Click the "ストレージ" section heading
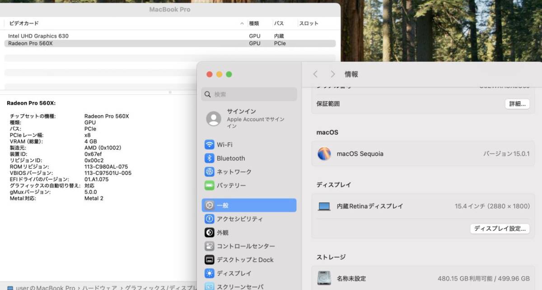 [331, 257]
